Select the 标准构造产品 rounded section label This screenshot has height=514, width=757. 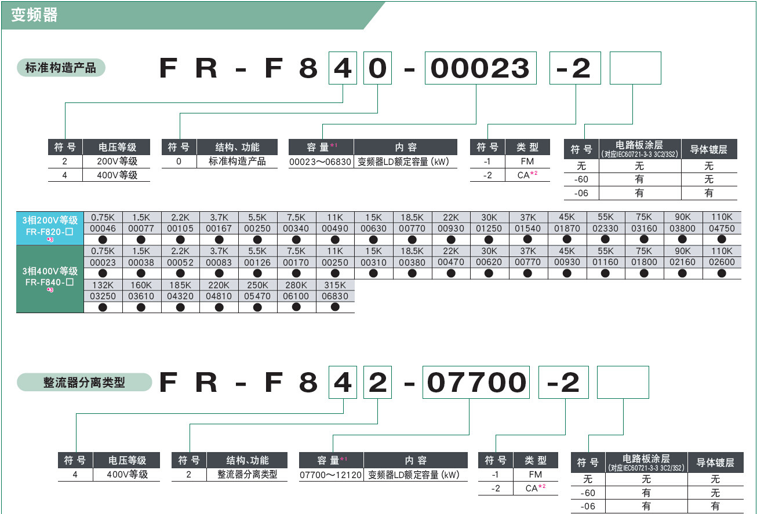[x=61, y=68]
